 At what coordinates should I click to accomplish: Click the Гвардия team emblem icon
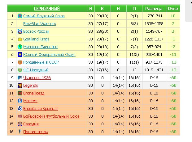point(20,124)
